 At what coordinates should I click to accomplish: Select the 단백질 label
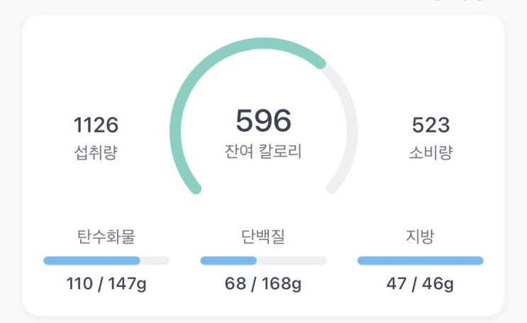click(263, 236)
